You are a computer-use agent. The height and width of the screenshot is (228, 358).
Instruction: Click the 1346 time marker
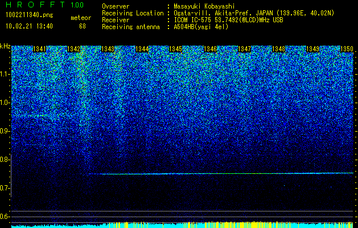click(210, 49)
